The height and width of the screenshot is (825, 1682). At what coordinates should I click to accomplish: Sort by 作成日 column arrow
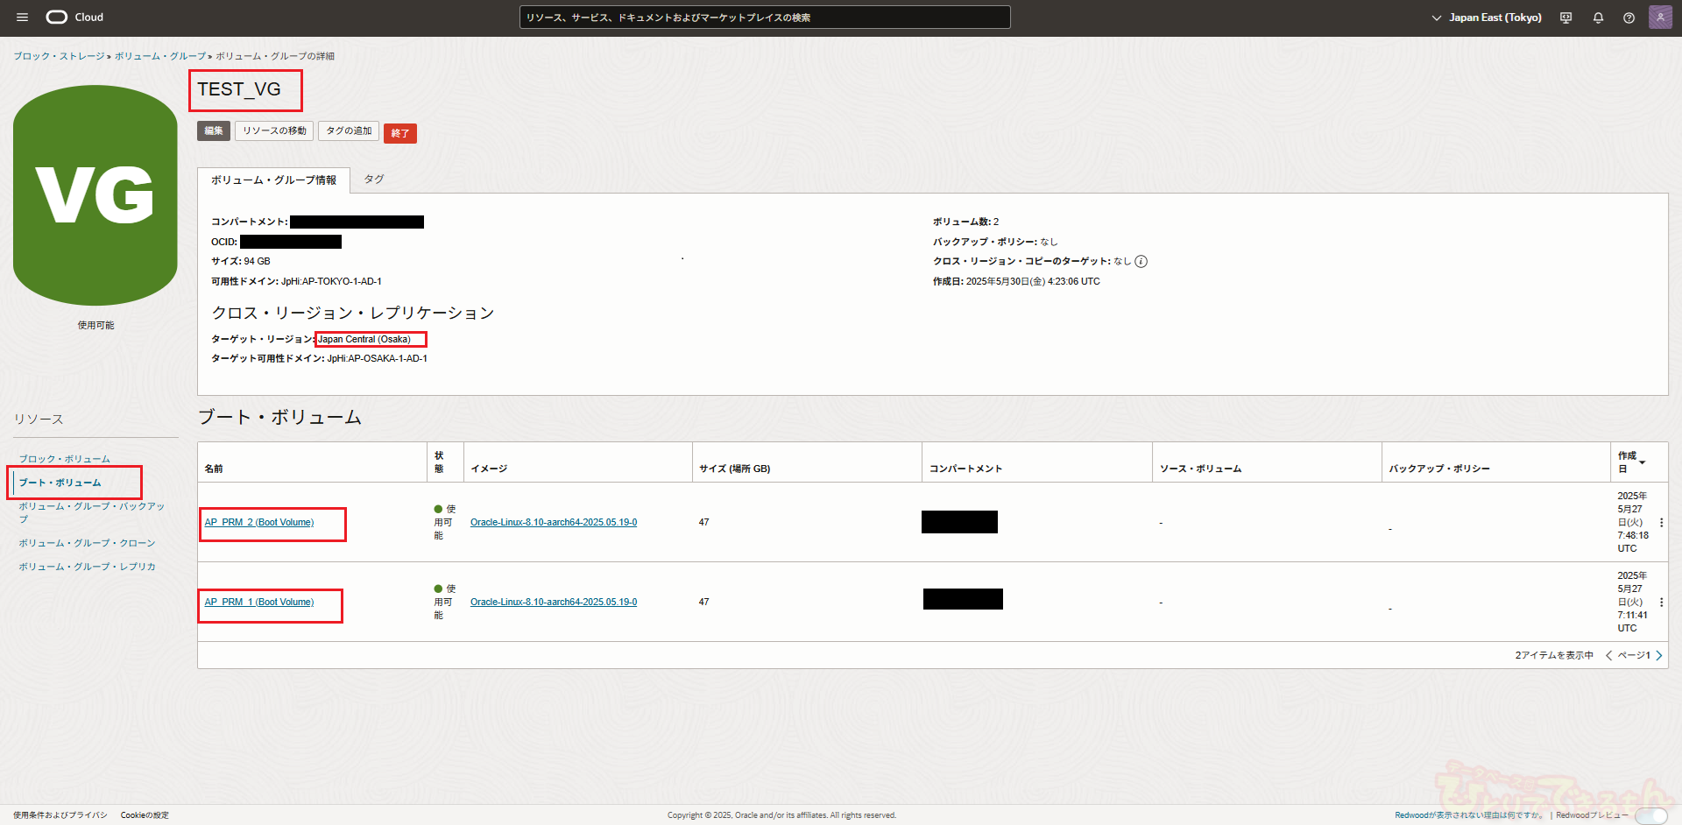pos(1643,462)
